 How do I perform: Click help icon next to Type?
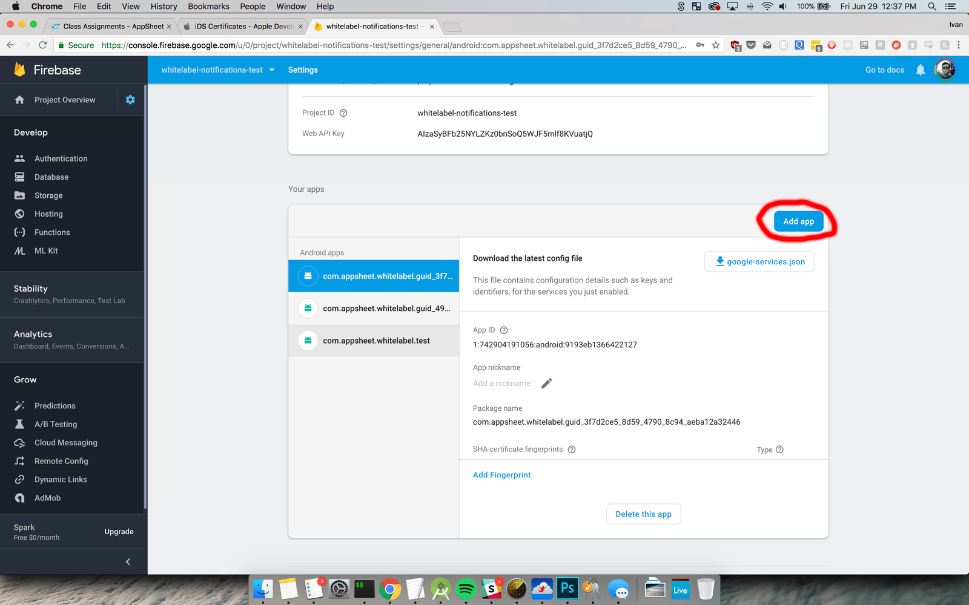[x=779, y=450]
